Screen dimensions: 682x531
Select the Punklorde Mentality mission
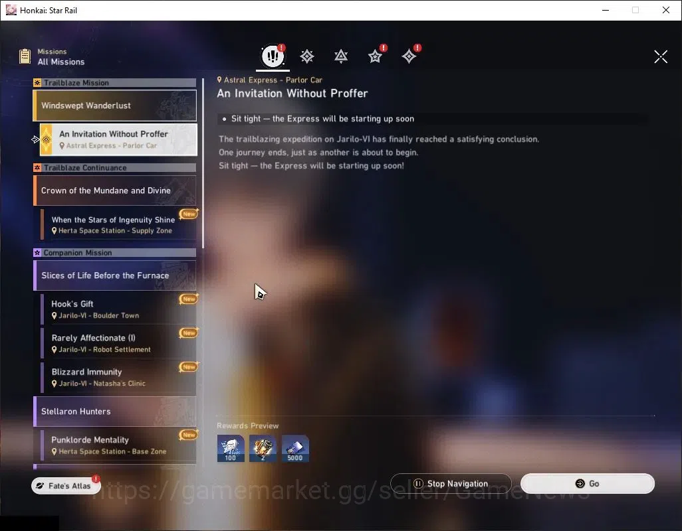(118, 445)
